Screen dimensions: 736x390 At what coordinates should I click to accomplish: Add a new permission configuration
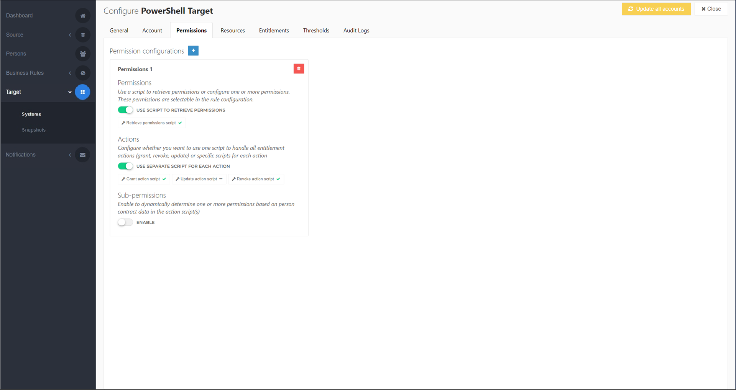point(193,51)
